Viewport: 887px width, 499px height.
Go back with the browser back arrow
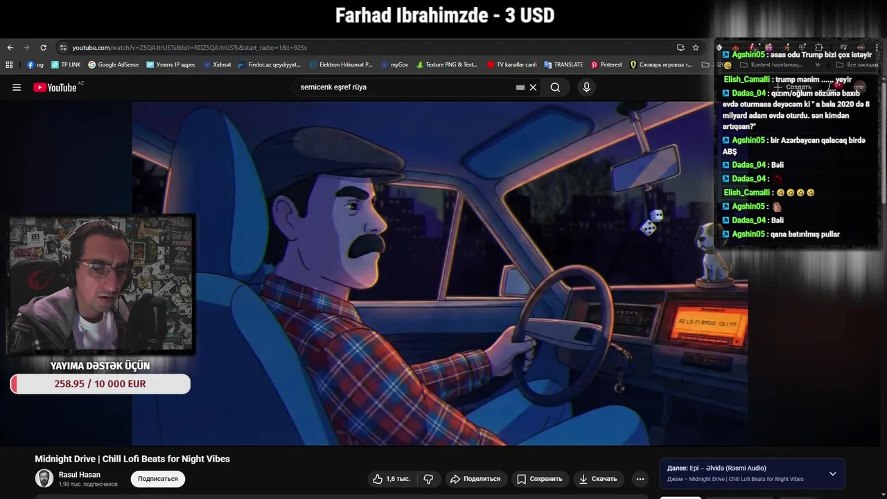click(10, 48)
